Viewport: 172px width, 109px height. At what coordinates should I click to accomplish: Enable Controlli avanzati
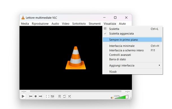coord(133,55)
